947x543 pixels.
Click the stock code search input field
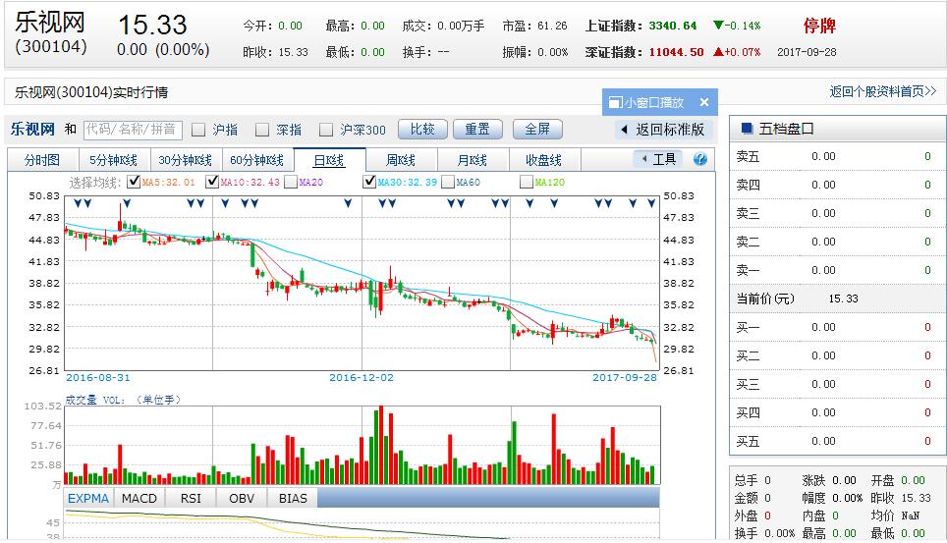[133, 130]
